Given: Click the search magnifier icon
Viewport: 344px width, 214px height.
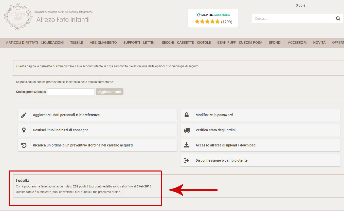Looking at the screenshot, I should (x=338, y=18).
